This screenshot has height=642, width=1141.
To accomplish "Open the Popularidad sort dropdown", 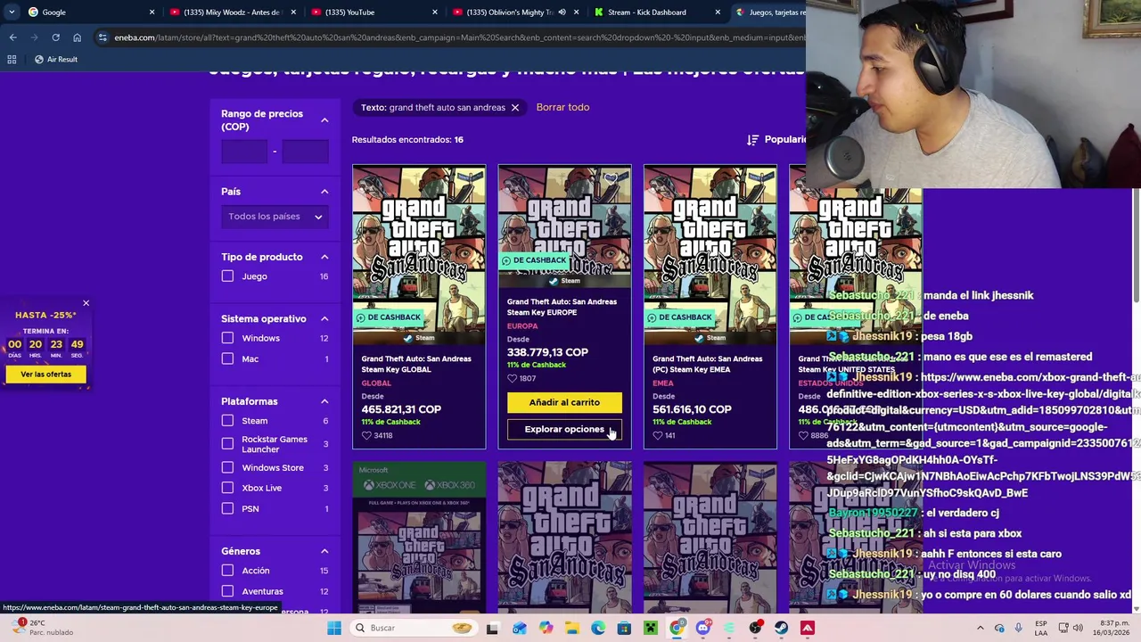I will tap(776, 139).
